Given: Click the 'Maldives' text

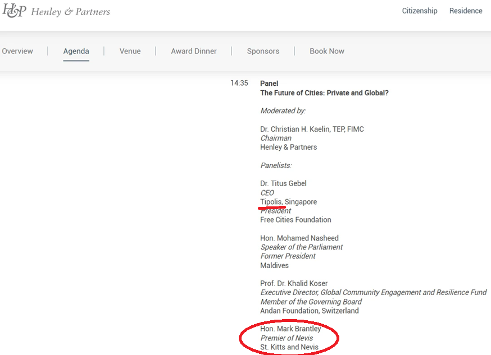Looking at the screenshot, I should click(274, 265).
